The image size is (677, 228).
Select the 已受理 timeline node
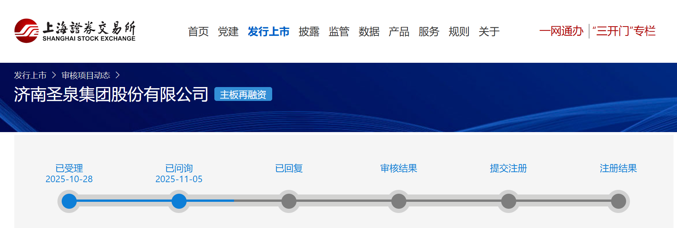pos(69,201)
